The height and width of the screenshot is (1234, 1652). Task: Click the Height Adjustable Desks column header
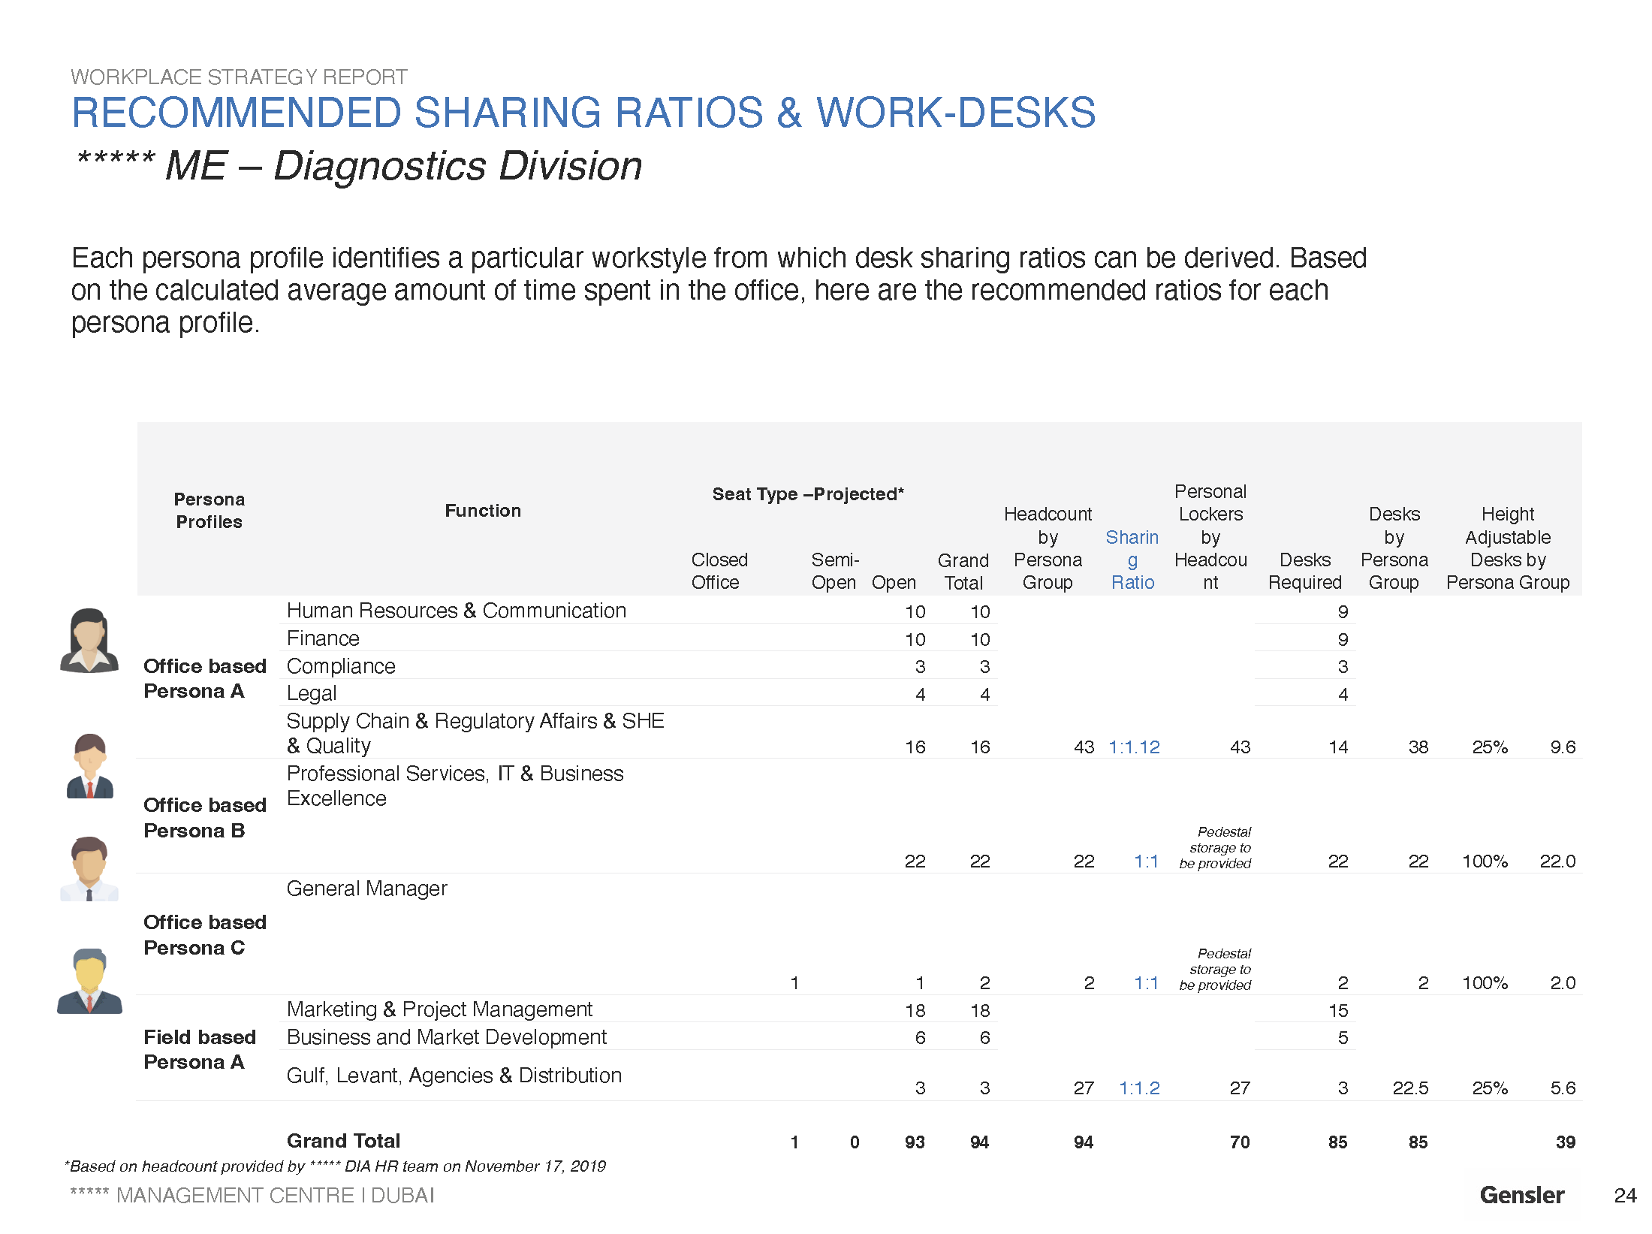1507,548
